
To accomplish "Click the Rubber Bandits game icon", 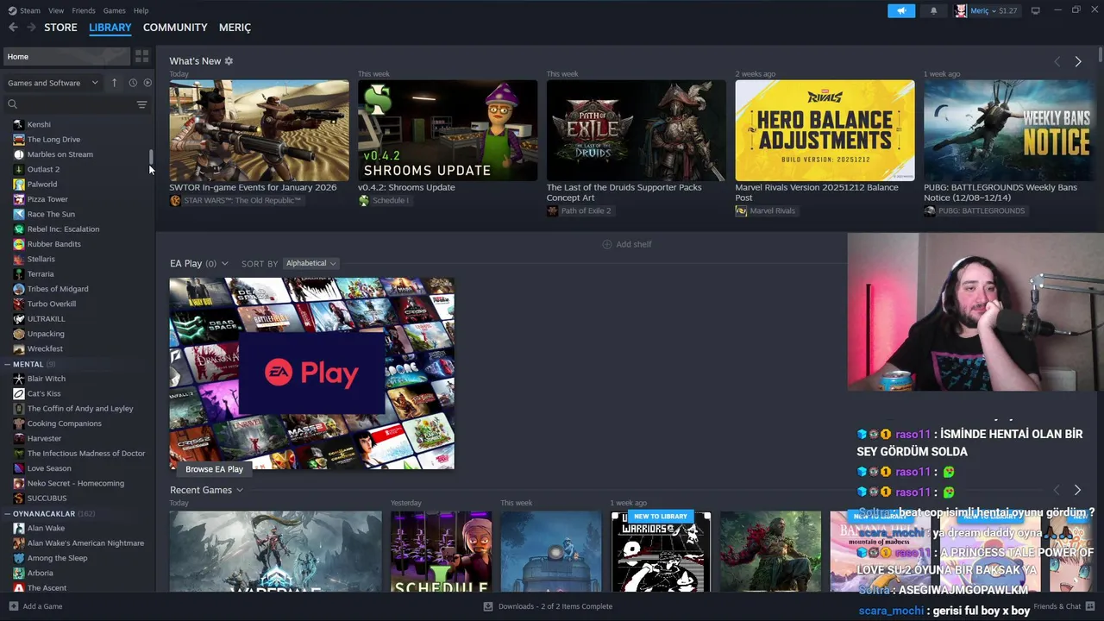I will point(18,244).
